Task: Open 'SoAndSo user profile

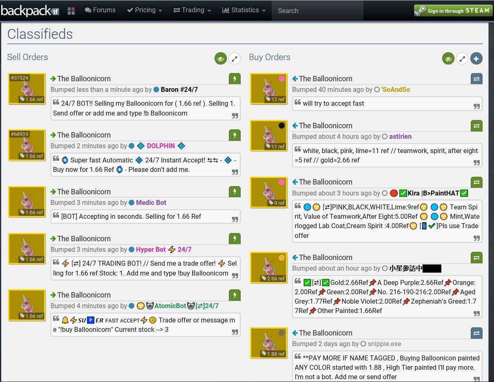Action: (396, 89)
